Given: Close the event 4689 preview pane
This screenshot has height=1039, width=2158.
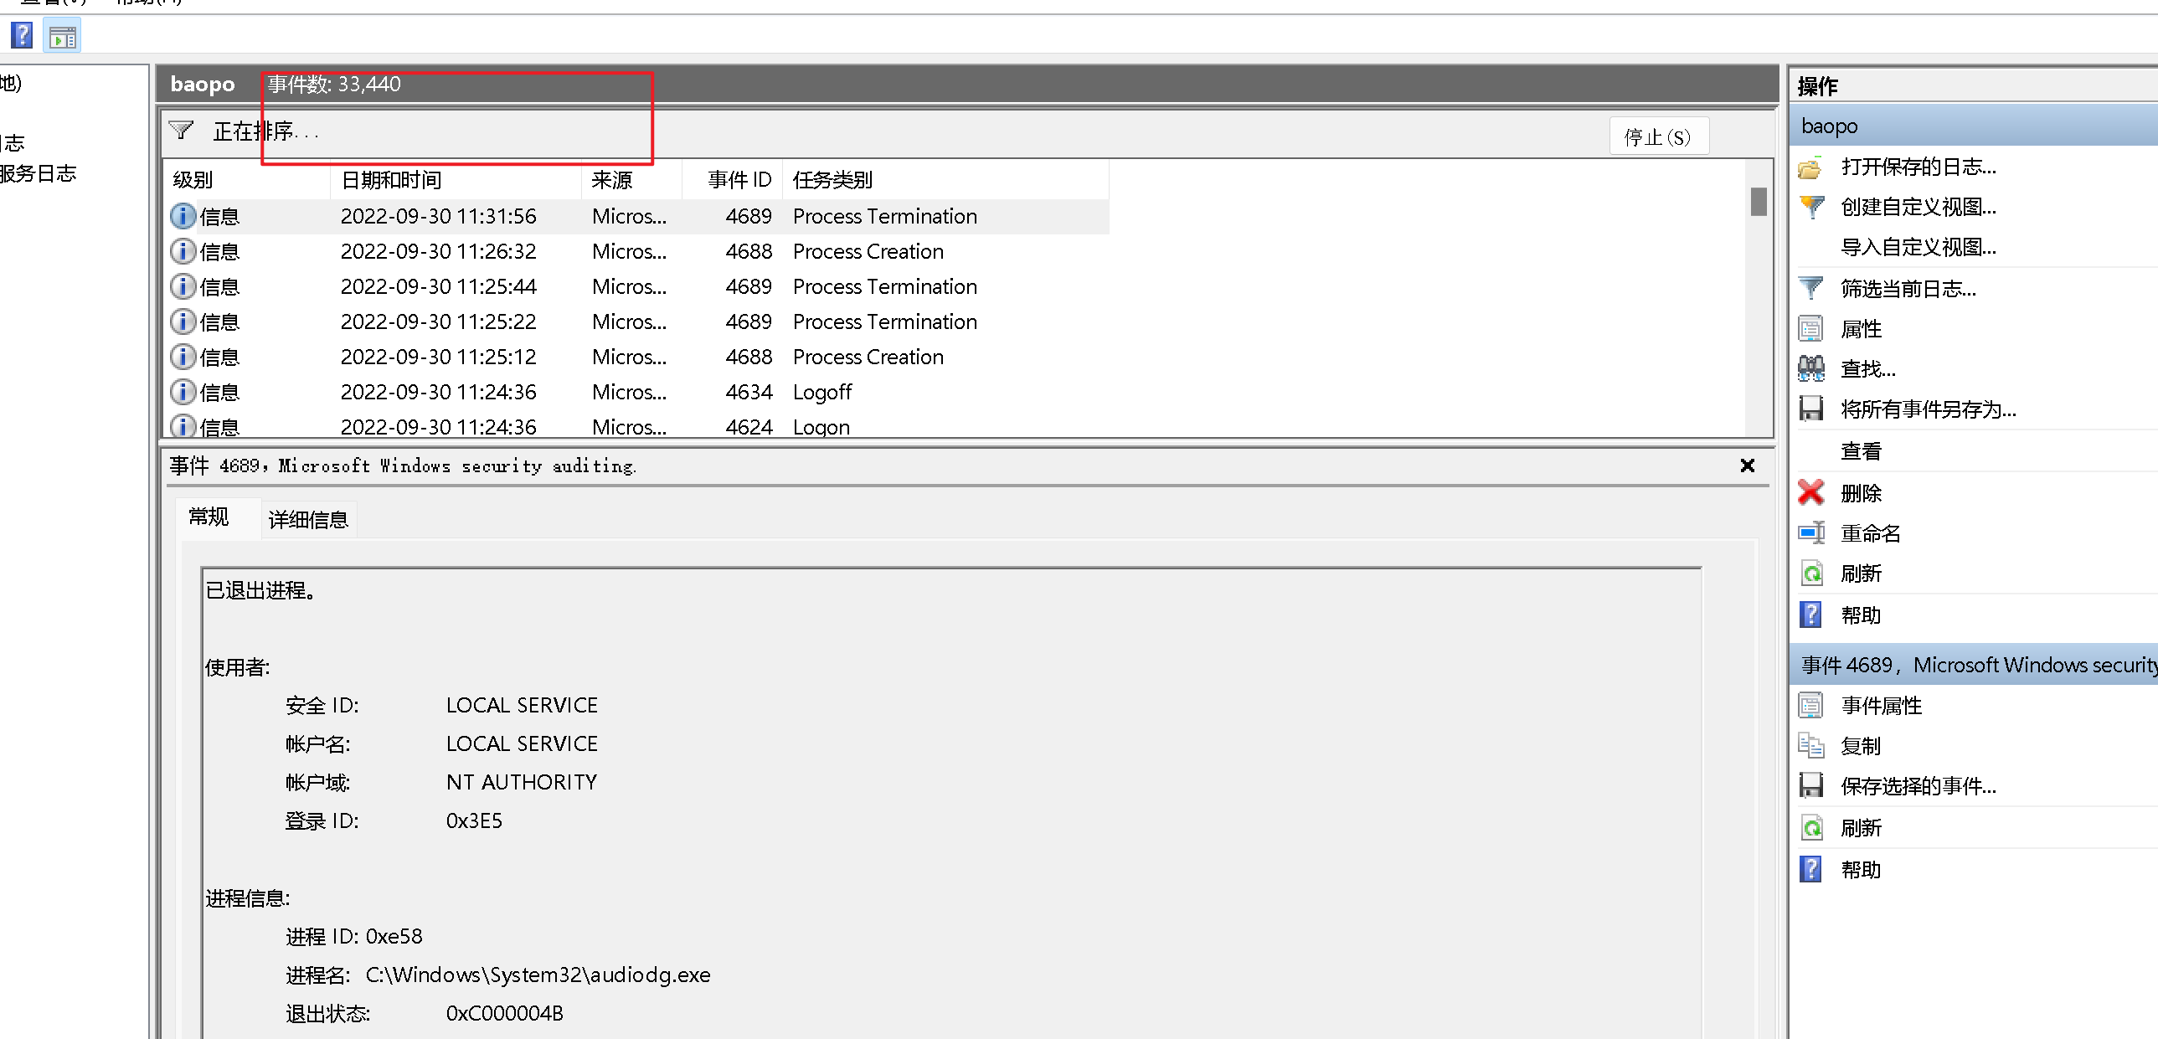Looking at the screenshot, I should [x=1747, y=465].
